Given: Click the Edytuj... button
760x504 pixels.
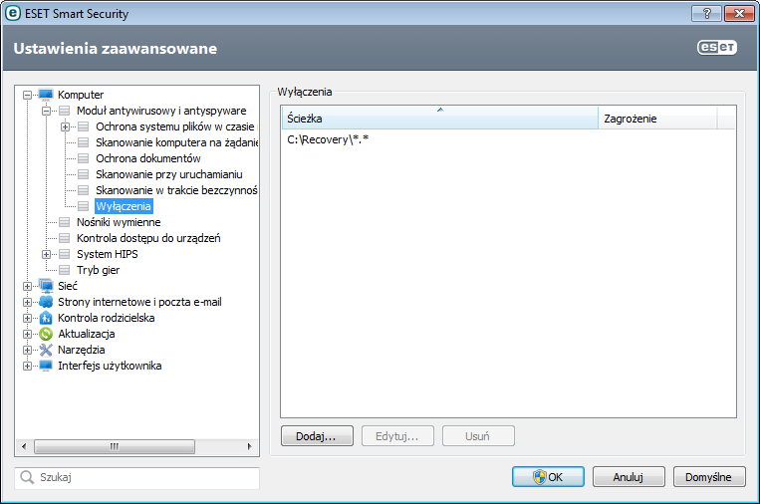Looking at the screenshot, I should (x=397, y=436).
